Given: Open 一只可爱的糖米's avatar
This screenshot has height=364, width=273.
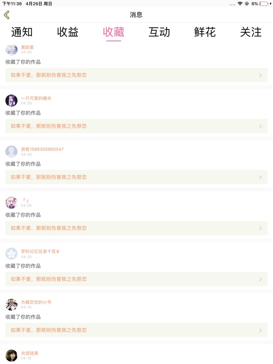Looking at the screenshot, I should [12, 101].
